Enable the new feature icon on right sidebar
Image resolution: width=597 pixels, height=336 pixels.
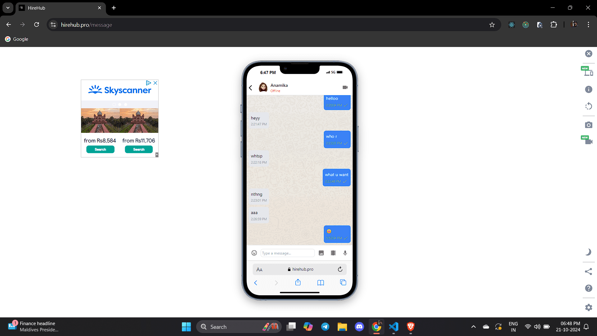click(589, 71)
